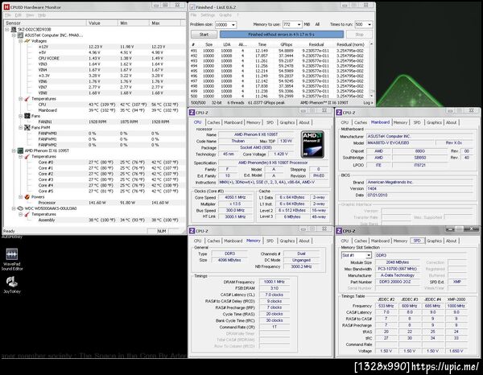Click the Max column header in HWMonitor

coord(165,23)
